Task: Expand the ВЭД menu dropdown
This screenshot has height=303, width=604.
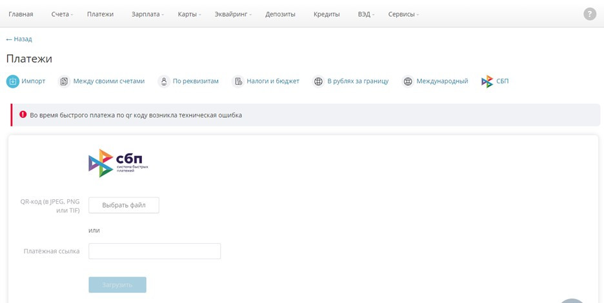Action: pos(366,14)
